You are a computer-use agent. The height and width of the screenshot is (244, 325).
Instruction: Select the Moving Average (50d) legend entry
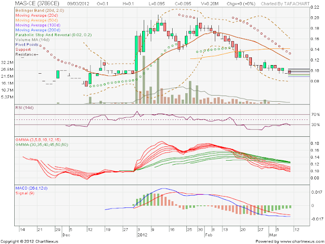pyautogui.click(x=37, y=20)
